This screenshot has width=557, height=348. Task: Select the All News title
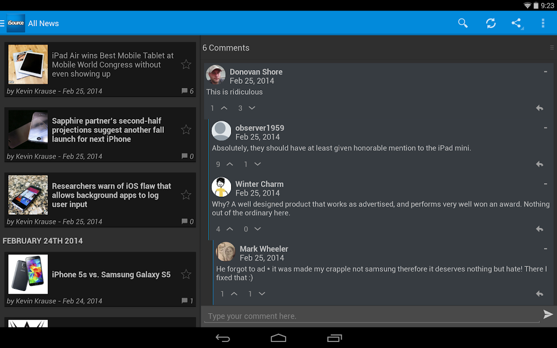[x=44, y=23]
